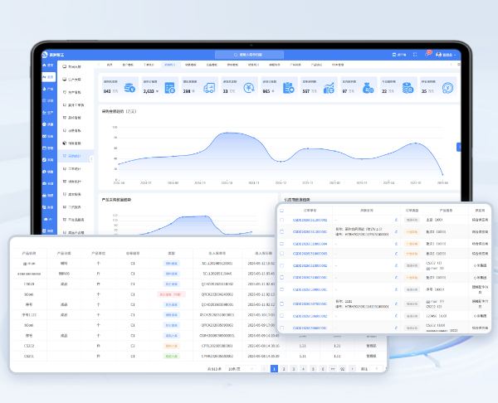Click the red status tag in the inventory table

tap(171, 294)
